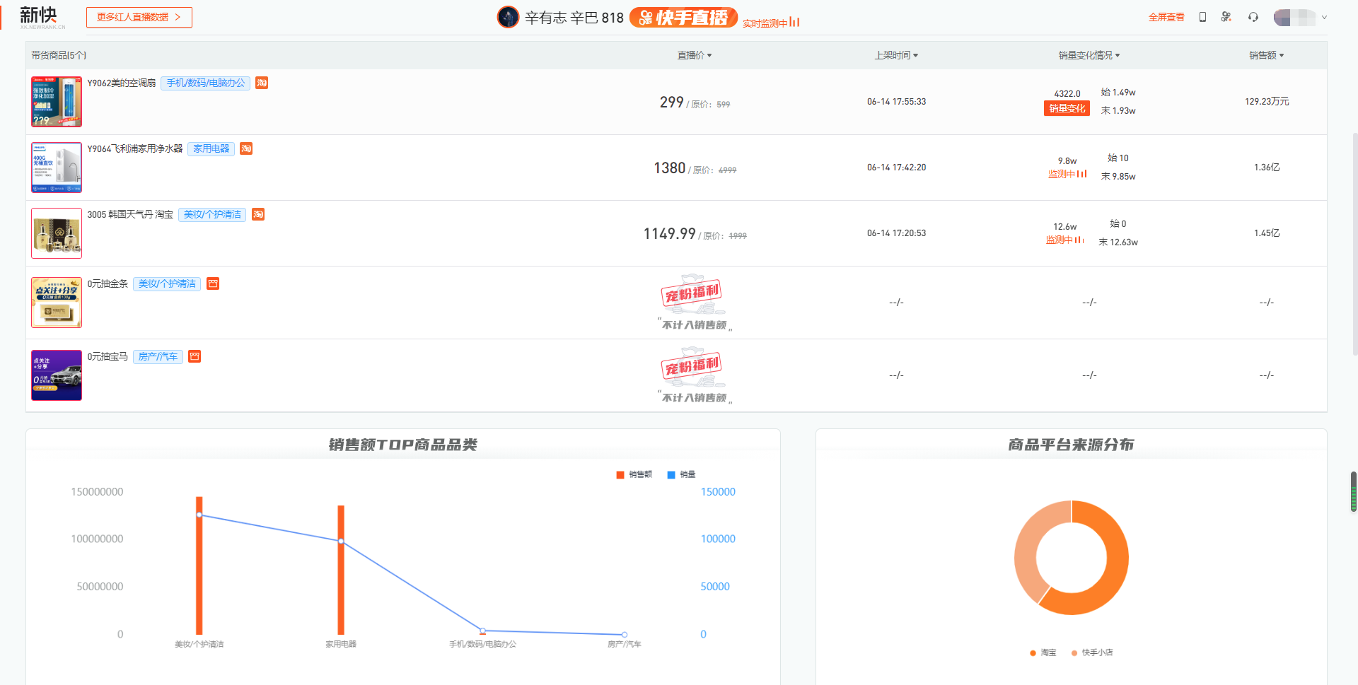Click 宠粉福利 stamp in 0元抽金条 row

(691, 293)
